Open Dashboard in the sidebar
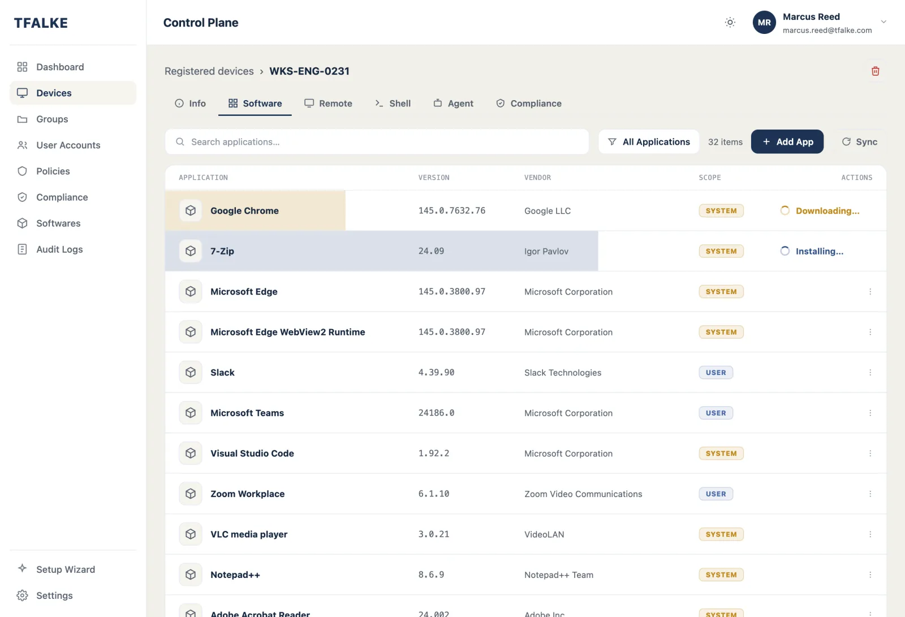The height and width of the screenshot is (617, 905). (73, 67)
